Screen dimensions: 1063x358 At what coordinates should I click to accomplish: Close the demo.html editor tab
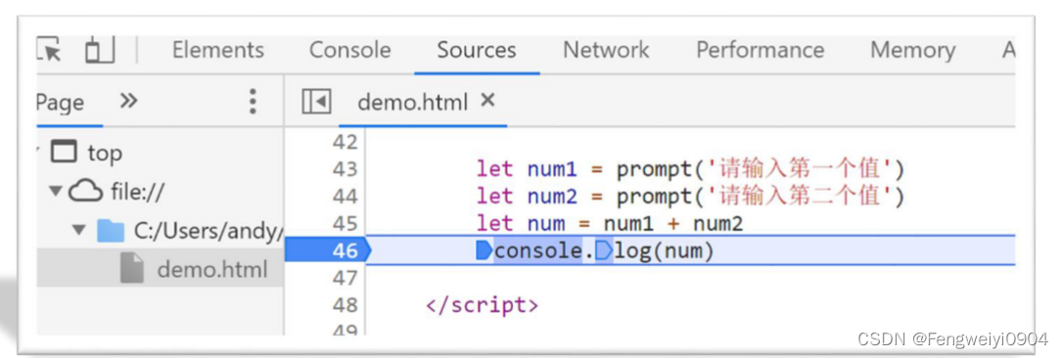pos(487,101)
